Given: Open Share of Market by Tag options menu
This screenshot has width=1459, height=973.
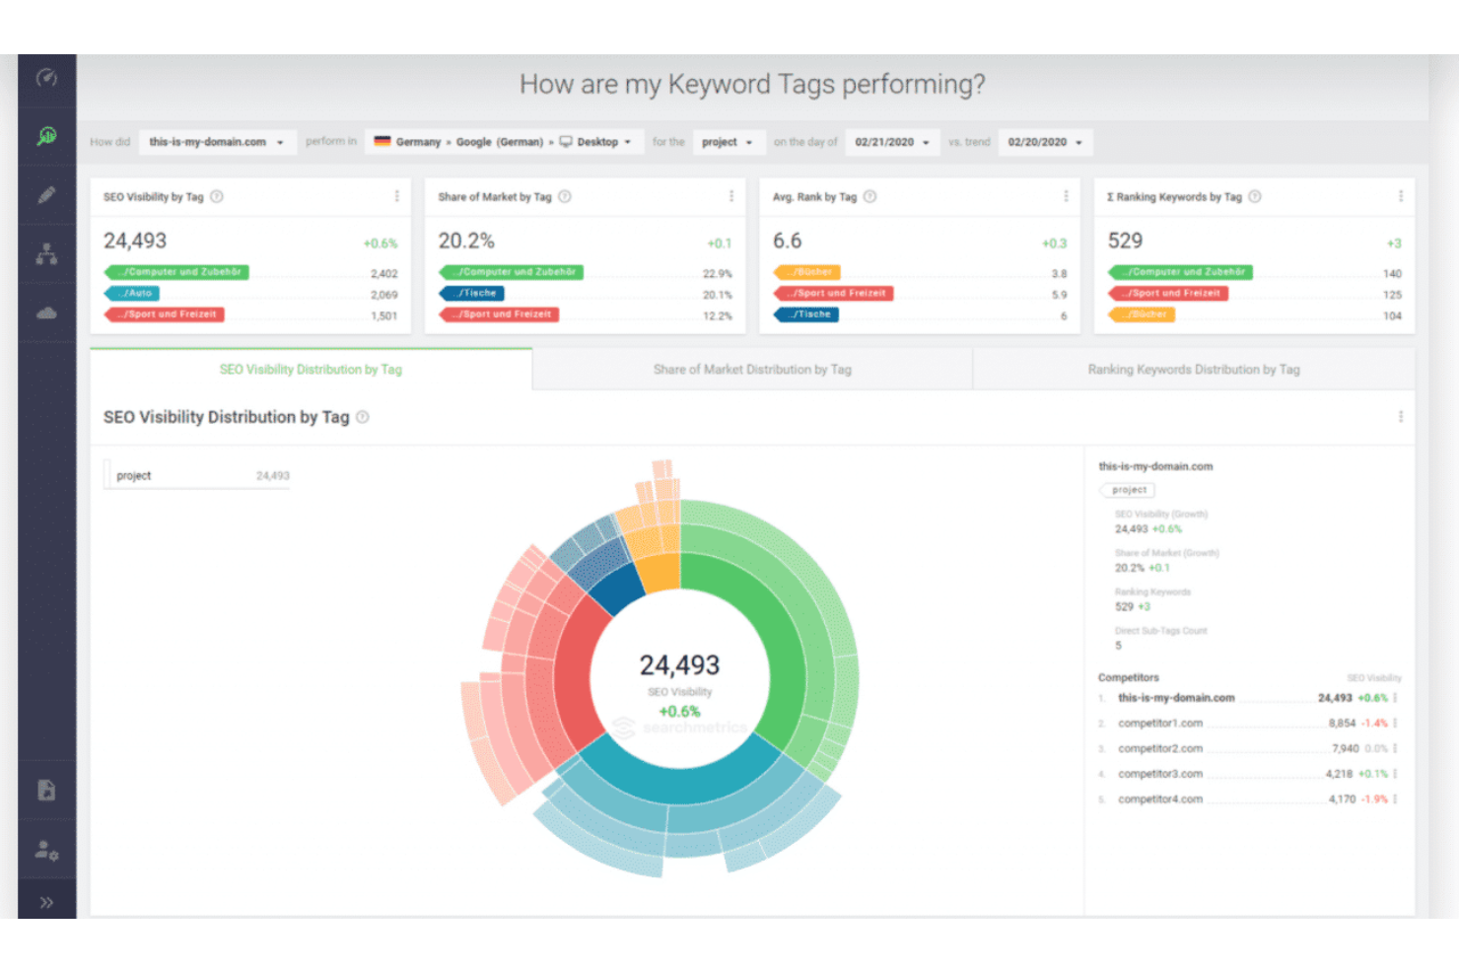Looking at the screenshot, I should [x=731, y=196].
